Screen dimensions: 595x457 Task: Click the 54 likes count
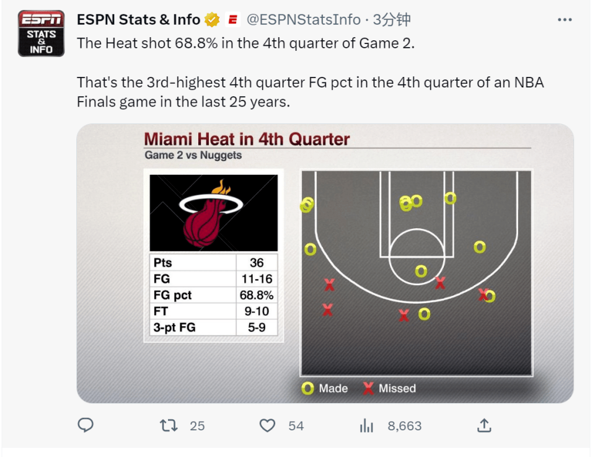pyautogui.click(x=296, y=426)
